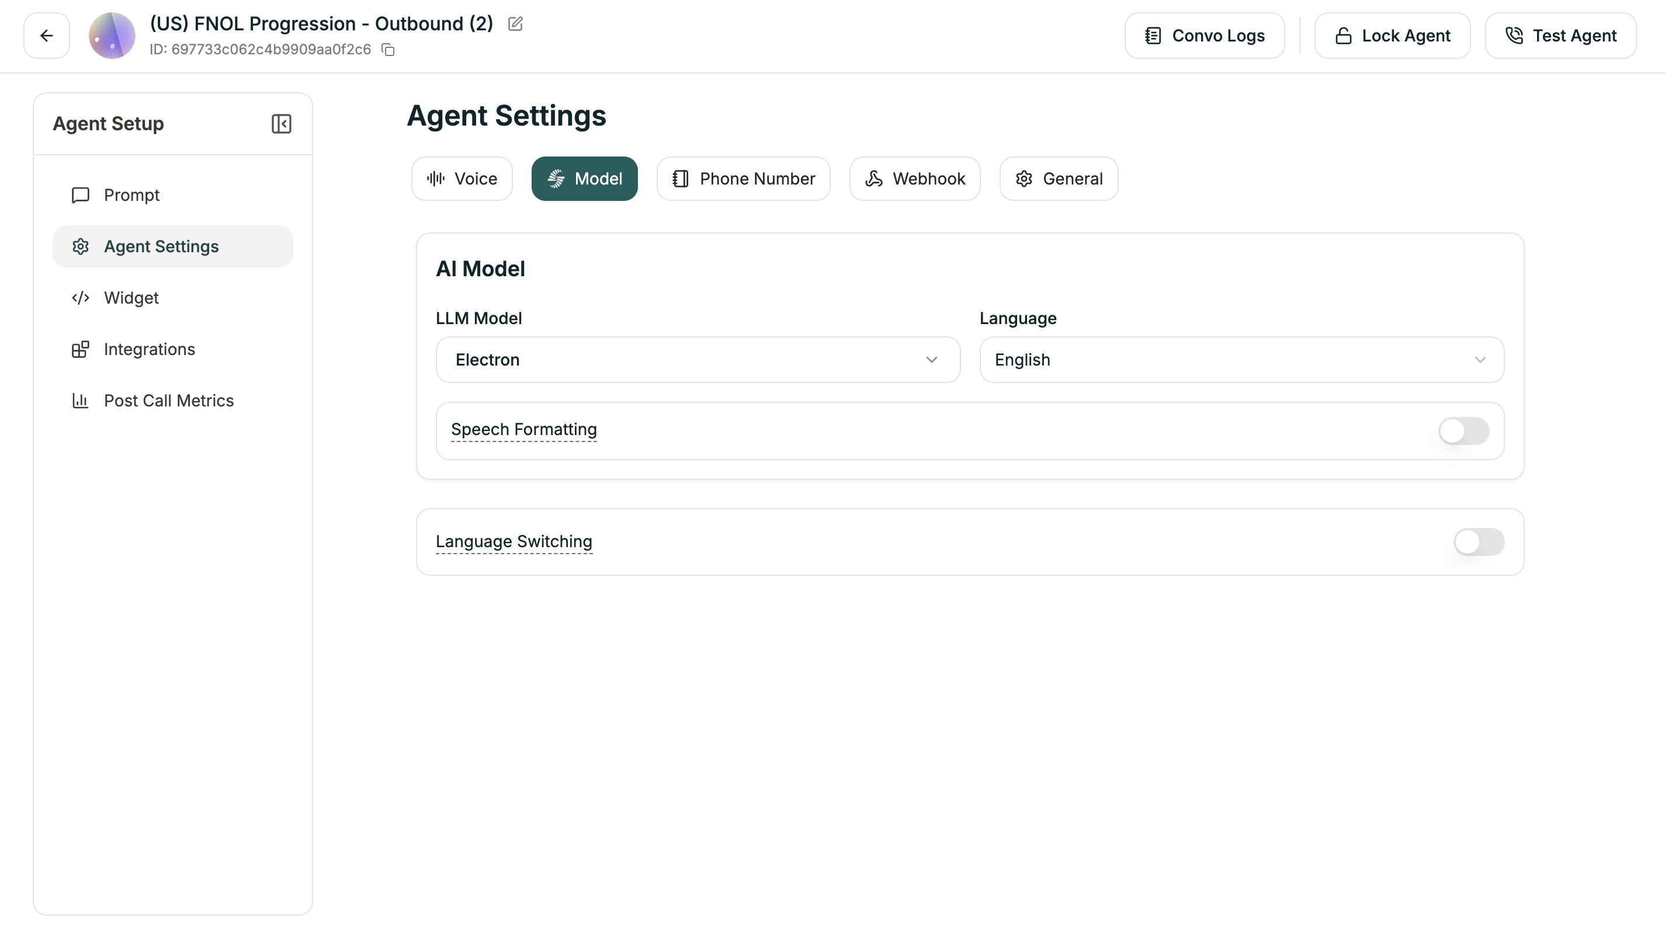Switch to the Phone Number tab
1665x932 pixels.
point(743,179)
